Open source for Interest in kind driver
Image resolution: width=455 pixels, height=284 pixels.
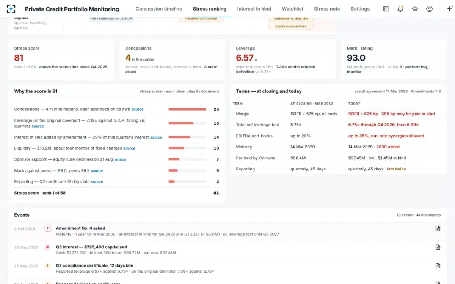pos(156,137)
